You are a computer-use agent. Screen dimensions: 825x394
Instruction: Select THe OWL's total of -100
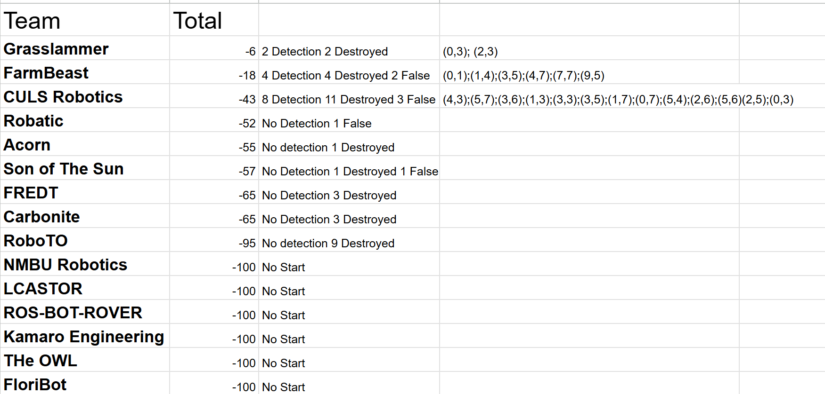coord(214,360)
